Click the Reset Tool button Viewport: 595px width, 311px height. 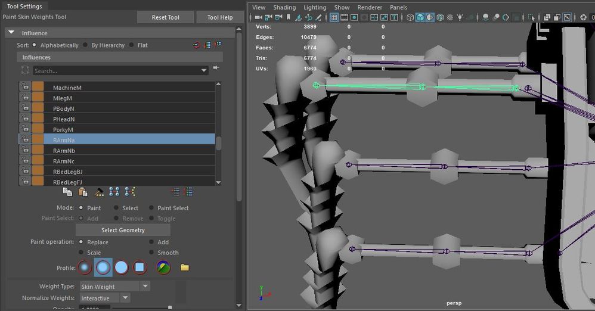click(x=166, y=17)
